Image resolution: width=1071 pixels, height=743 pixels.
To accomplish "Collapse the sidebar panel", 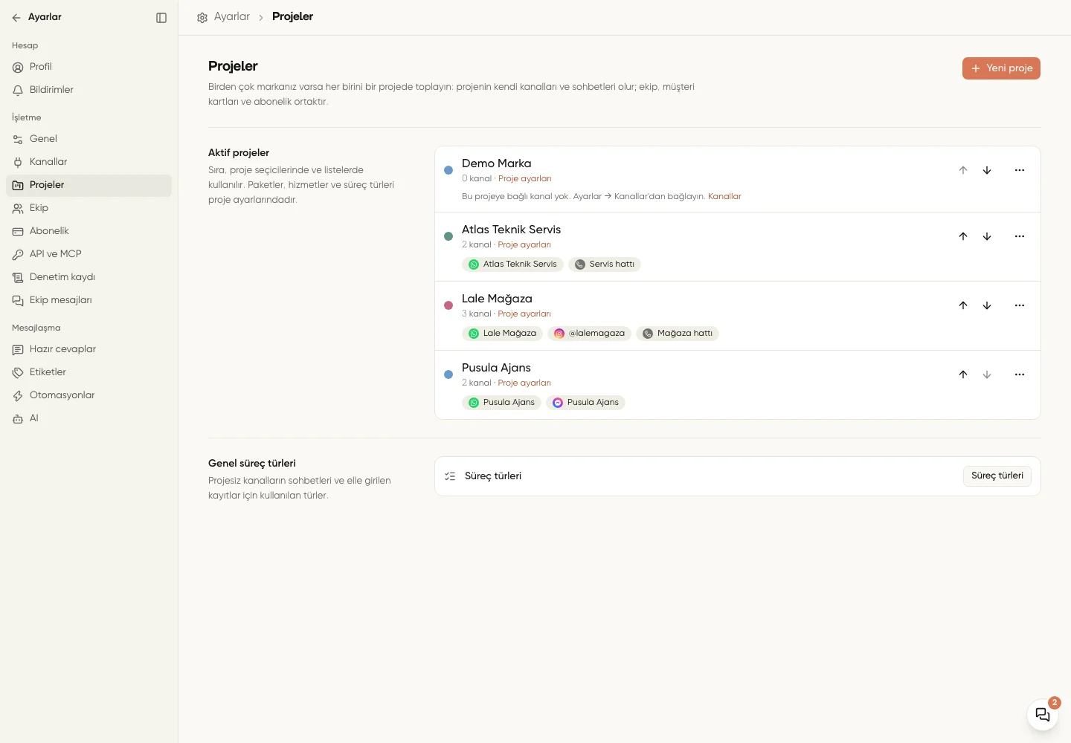I will (161, 18).
